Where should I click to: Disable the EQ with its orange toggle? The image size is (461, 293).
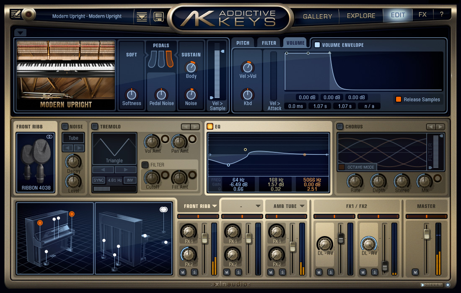tap(210, 126)
